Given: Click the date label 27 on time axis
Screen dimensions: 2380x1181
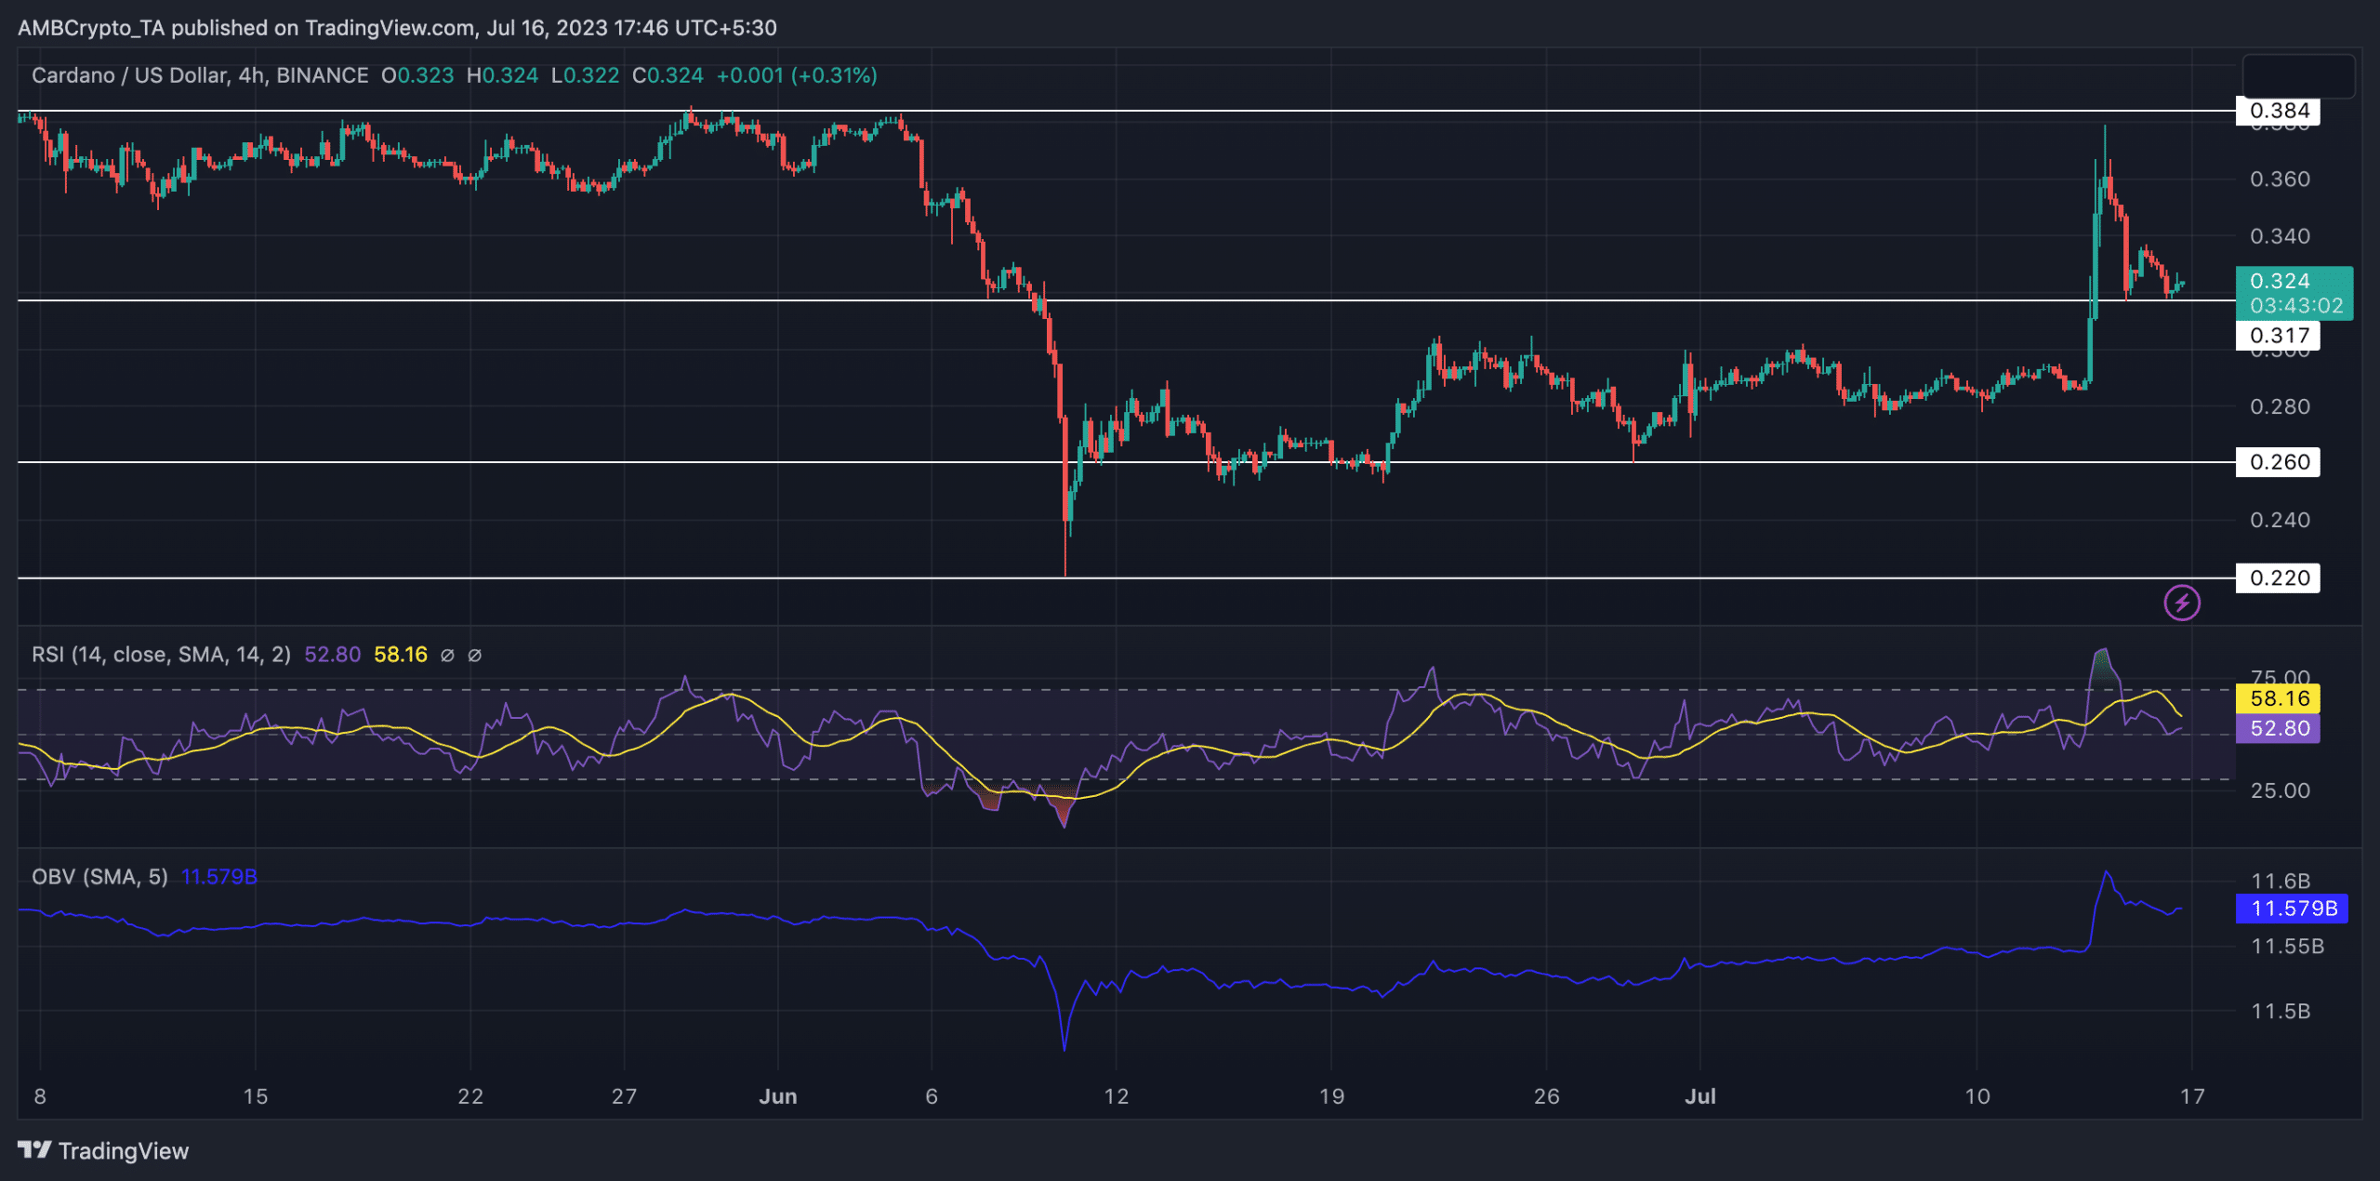Looking at the screenshot, I should 624,1096.
